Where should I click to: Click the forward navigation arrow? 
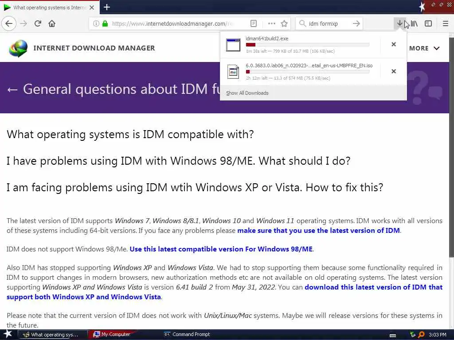[24, 23]
